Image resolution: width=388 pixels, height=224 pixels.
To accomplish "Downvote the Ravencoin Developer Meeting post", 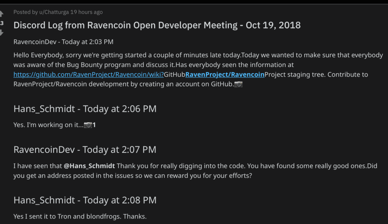I will click(x=2, y=33).
